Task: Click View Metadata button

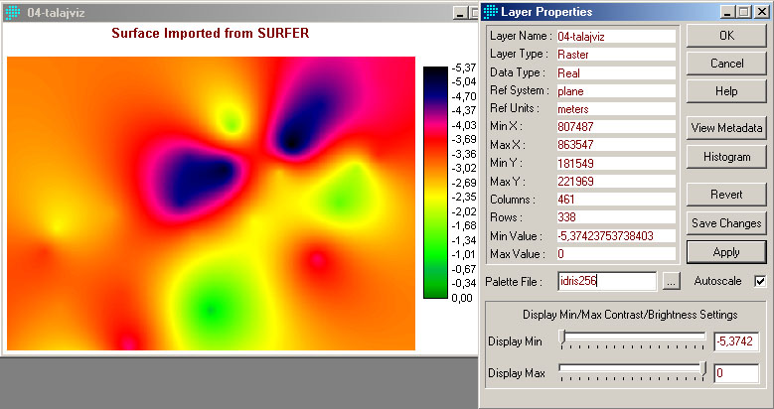Action: pos(726,128)
